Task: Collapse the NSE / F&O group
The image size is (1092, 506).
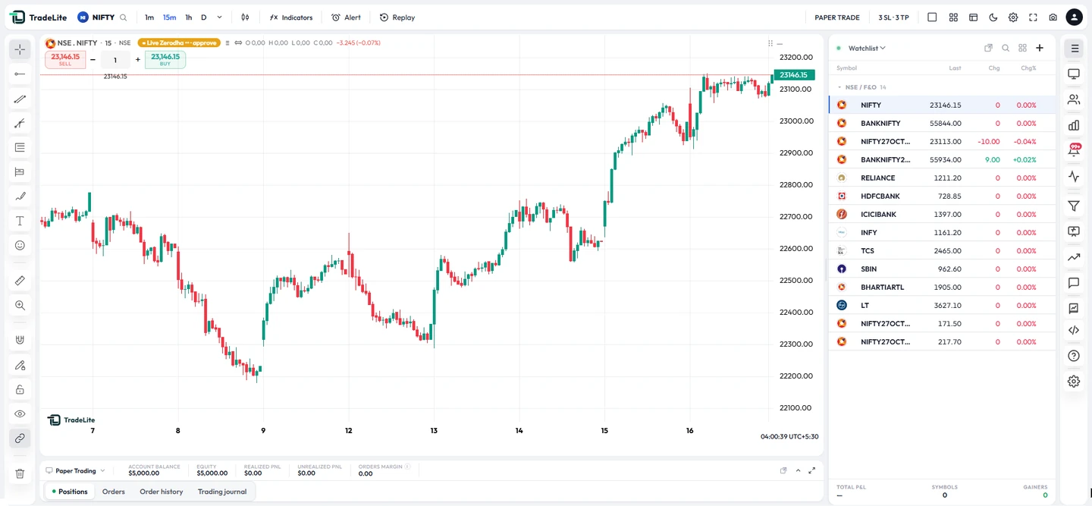Action: pyautogui.click(x=839, y=87)
